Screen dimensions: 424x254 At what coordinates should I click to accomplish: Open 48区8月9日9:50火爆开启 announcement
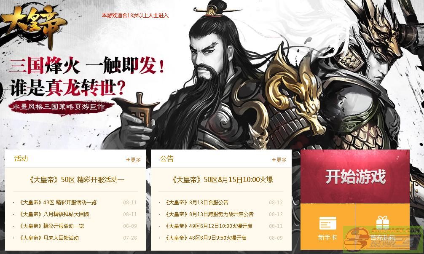coord(206,238)
